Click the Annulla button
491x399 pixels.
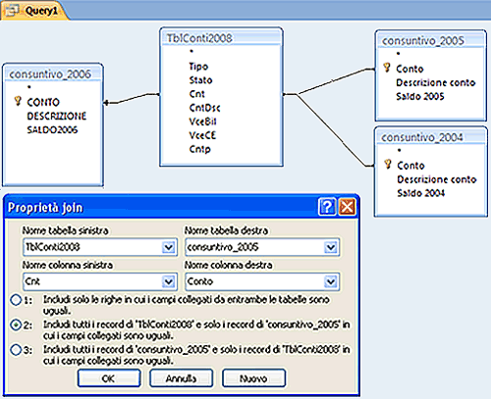181,378
